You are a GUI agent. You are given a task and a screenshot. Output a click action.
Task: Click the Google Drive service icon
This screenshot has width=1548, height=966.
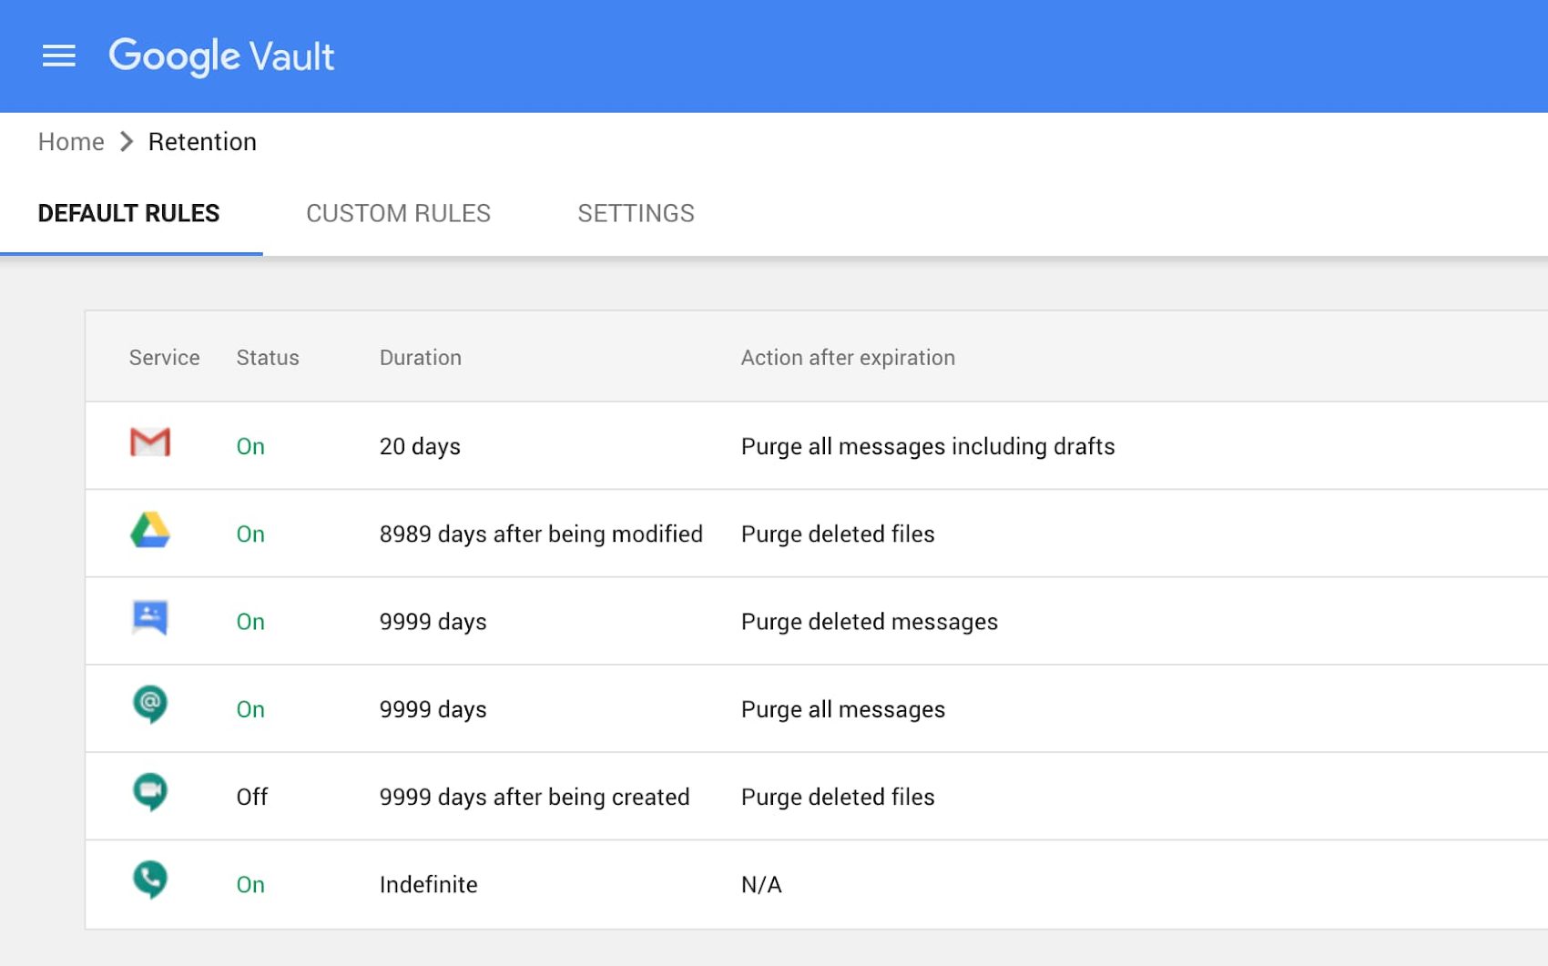(150, 530)
